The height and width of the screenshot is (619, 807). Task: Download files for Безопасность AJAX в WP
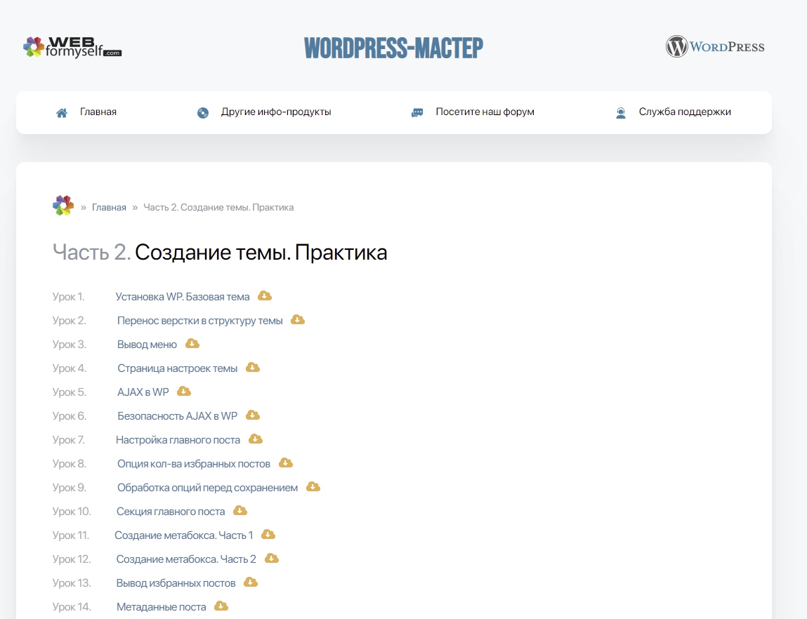coord(253,415)
